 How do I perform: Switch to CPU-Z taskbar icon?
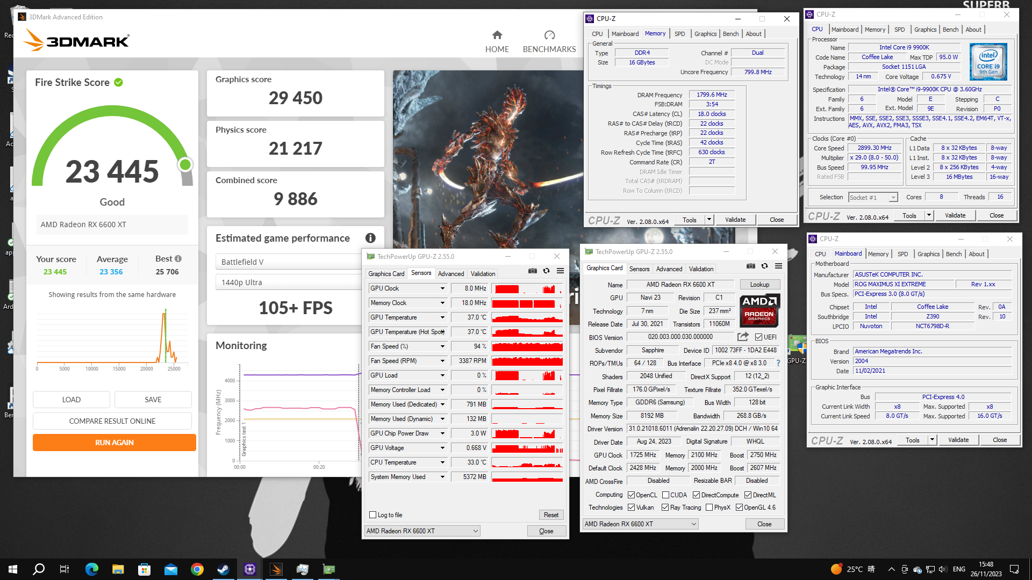250,569
